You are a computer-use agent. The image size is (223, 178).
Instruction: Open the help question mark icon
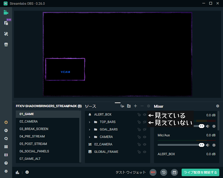coord(6,163)
